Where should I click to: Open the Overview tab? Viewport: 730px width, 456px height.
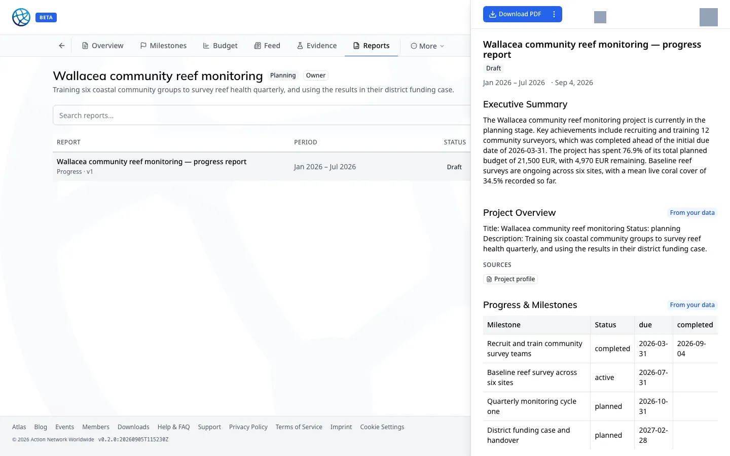pos(103,46)
